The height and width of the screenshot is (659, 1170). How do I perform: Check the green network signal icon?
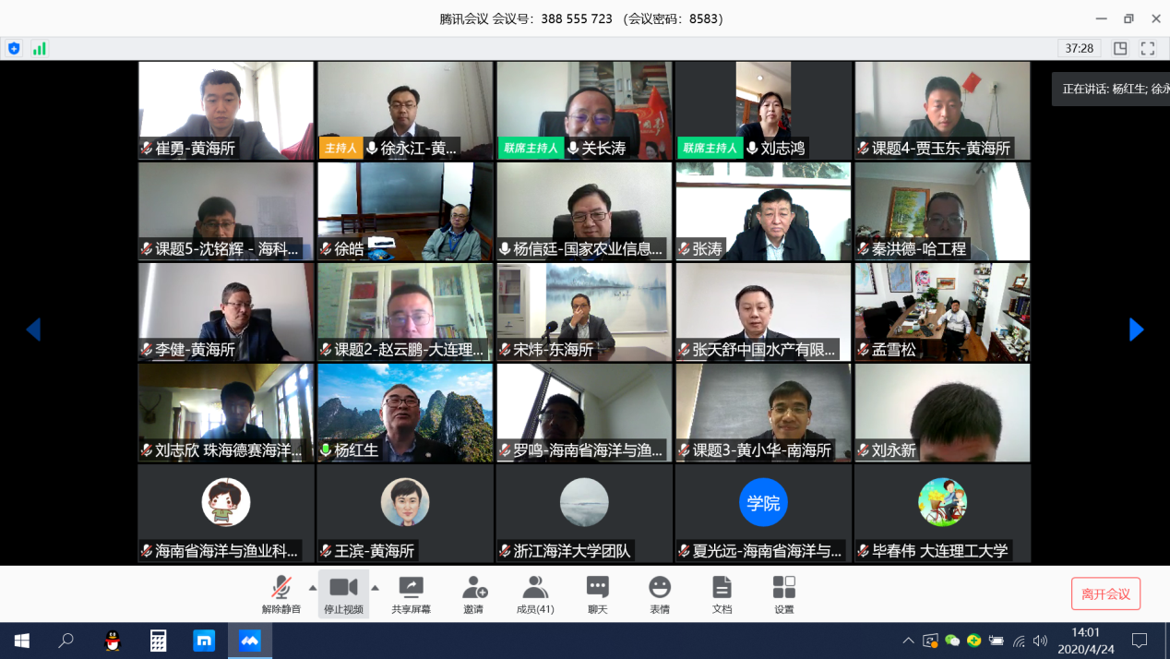[40, 49]
